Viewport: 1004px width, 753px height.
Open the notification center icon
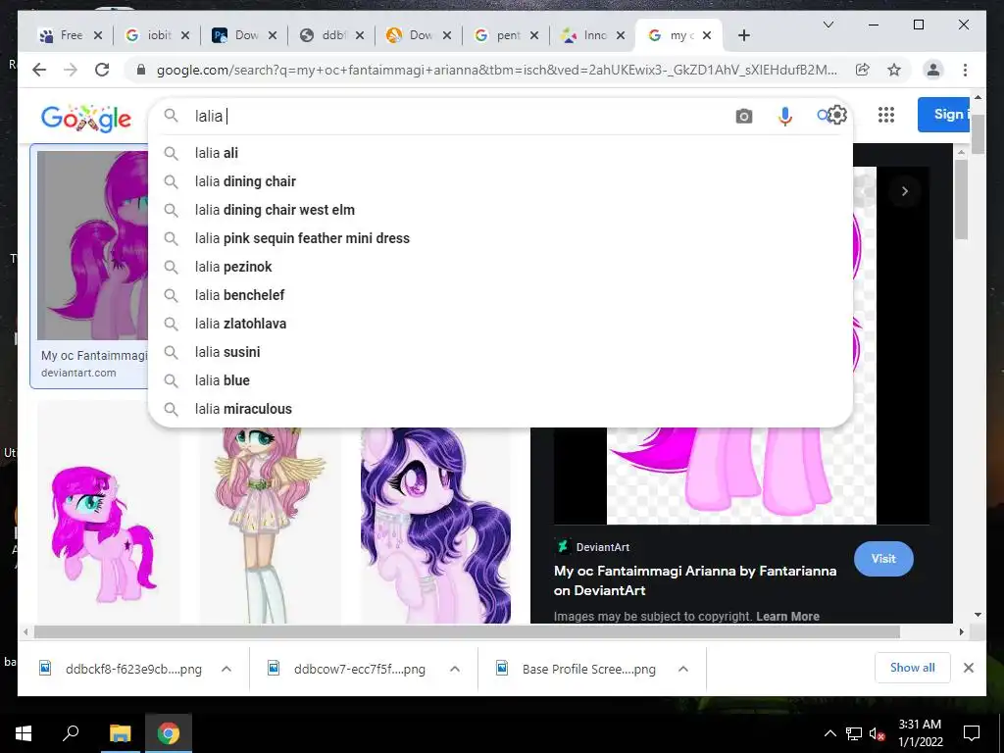point(972,733)
